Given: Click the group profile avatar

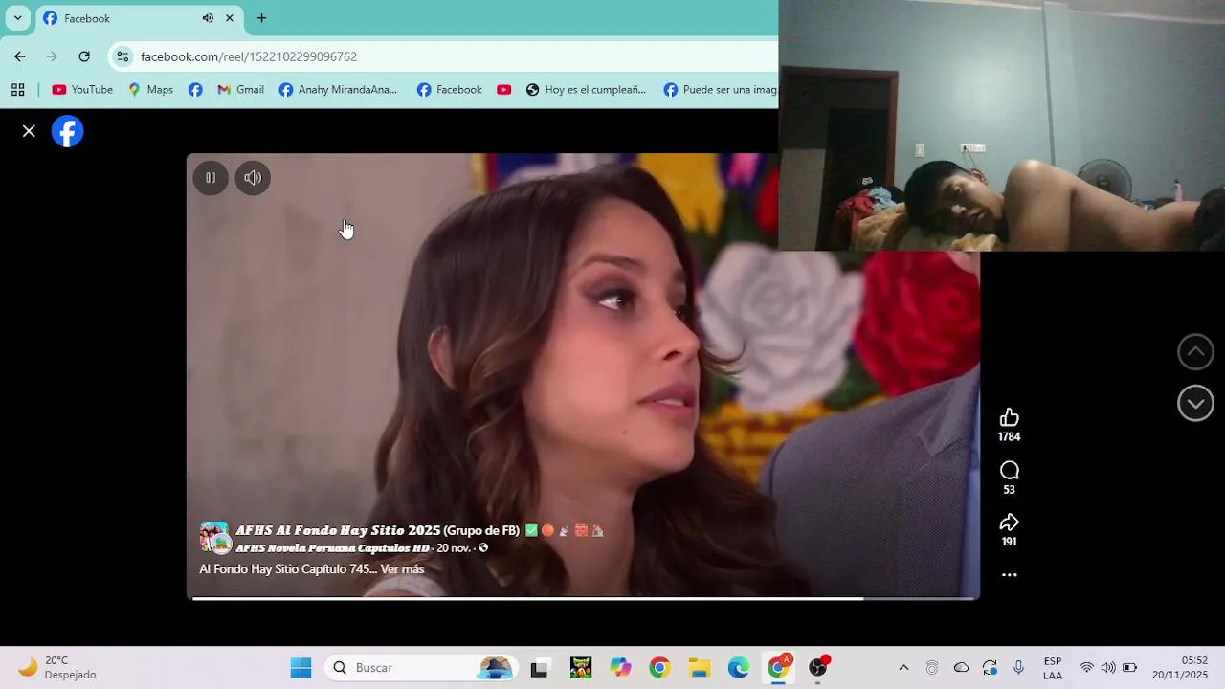Looking at the screenshot, I should tap(214, 538).
